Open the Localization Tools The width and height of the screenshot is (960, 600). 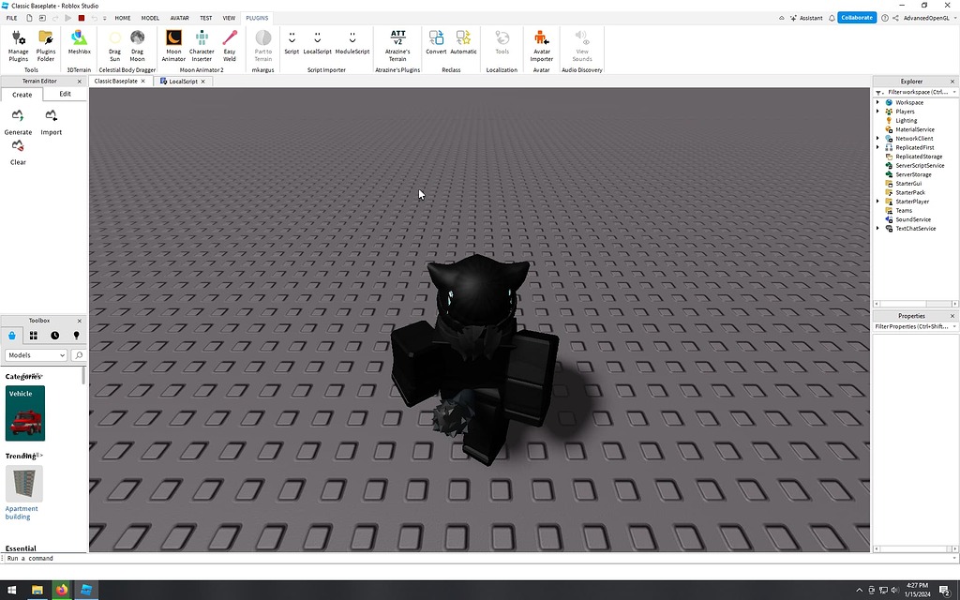tap(502, 42)
